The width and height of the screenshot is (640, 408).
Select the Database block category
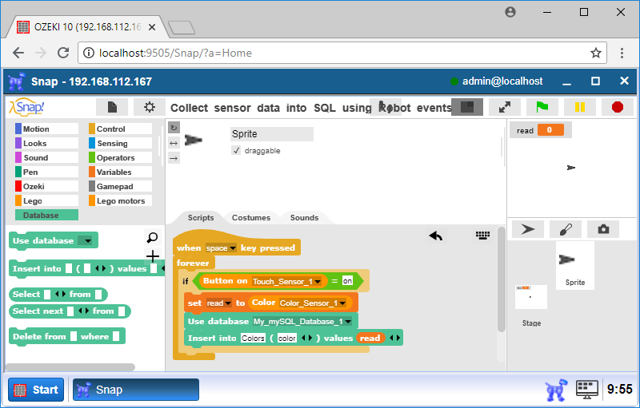point(46,215)
